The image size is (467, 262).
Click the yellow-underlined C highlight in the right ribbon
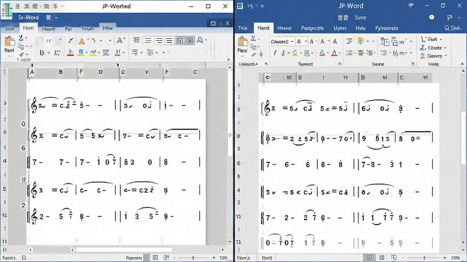(295, 53)
